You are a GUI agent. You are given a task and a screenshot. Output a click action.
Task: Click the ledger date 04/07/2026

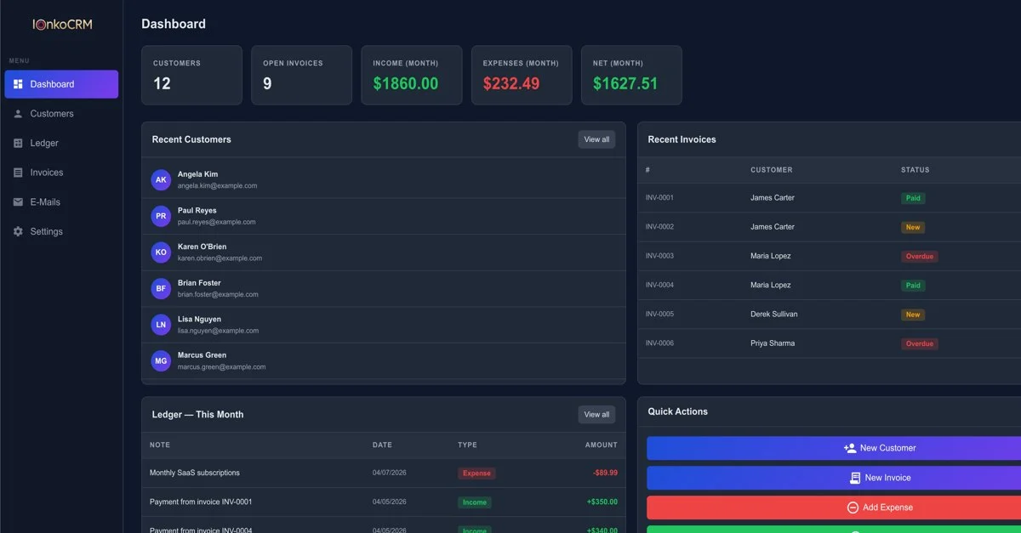(x=390, y=473)
